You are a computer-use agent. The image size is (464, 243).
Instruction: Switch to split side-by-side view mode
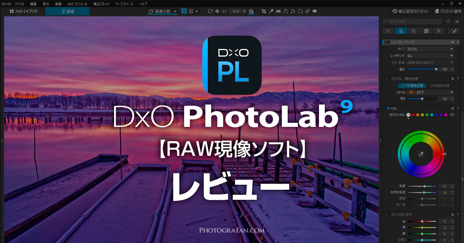click(x=191, y=11)
